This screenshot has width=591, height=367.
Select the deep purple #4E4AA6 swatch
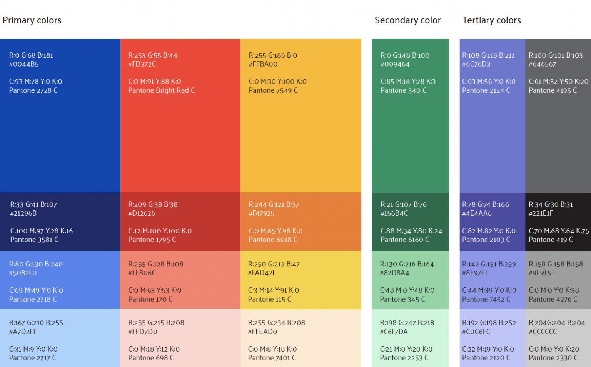pos(492,222)
